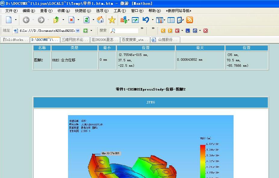Open the Refresh dropdown arrow
The height and width of the screenshot is (178, 279).
pyautogui.click(x=93, y=20)
